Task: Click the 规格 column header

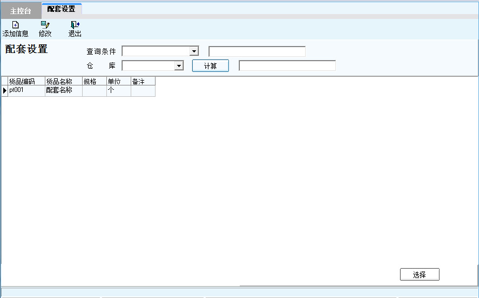Action: 95,81
